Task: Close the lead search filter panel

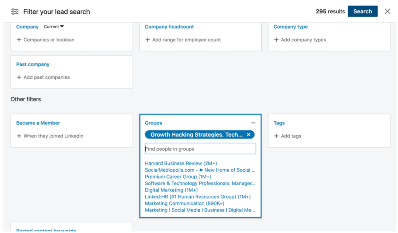Action: coord(387,11)
